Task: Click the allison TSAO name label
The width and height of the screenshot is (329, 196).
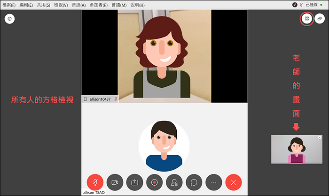Action: pyautogui.click(x=94, y=192)
